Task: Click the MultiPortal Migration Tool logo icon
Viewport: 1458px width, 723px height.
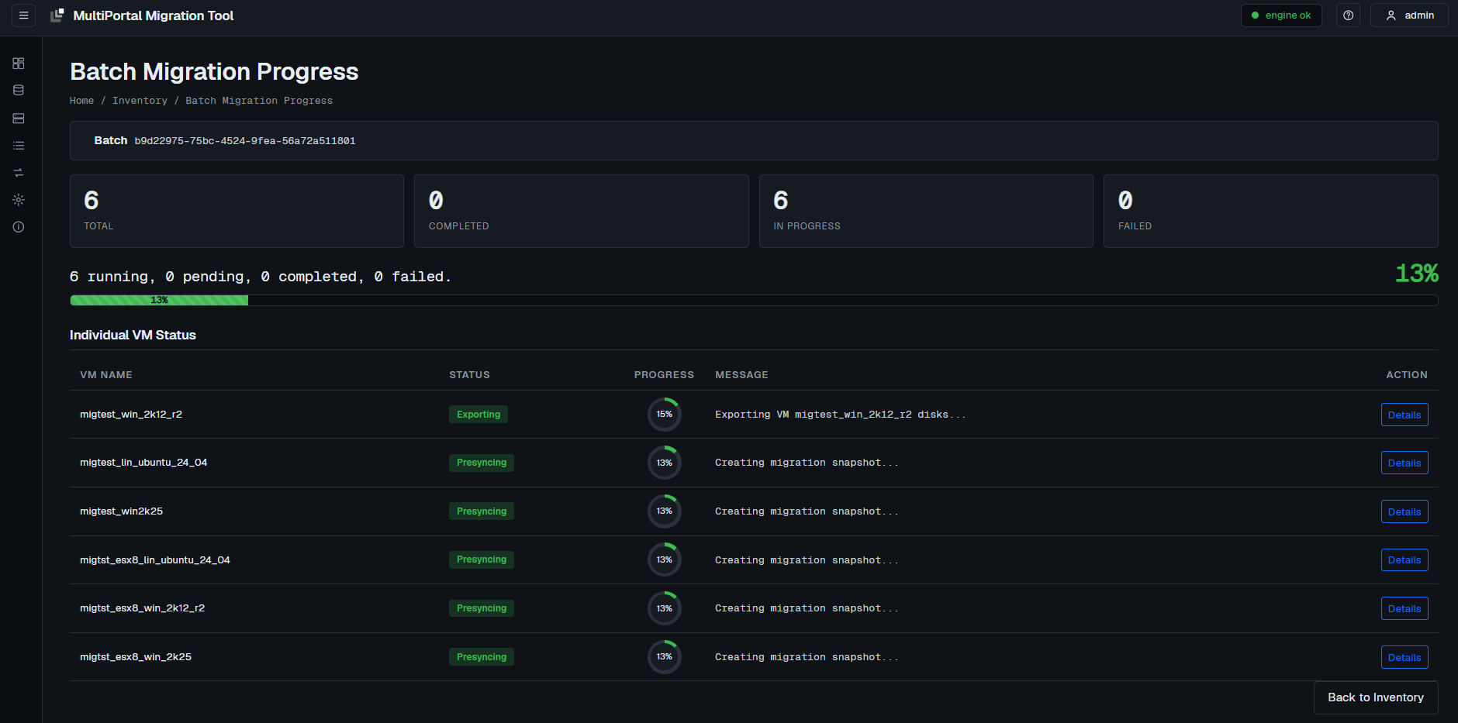Action: pyautogui.click(x=57, y=15)
